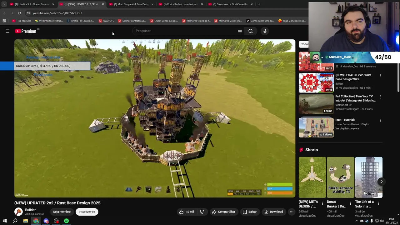Click Seja membro button
Viewport: 400px width, 225px height.
62,212
